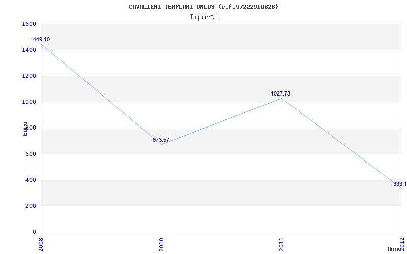Viewport: 407px width, 254px height.
Task: Click the chart title CAVALIERI TEMPLARI ONLUS
Action: 203,7
